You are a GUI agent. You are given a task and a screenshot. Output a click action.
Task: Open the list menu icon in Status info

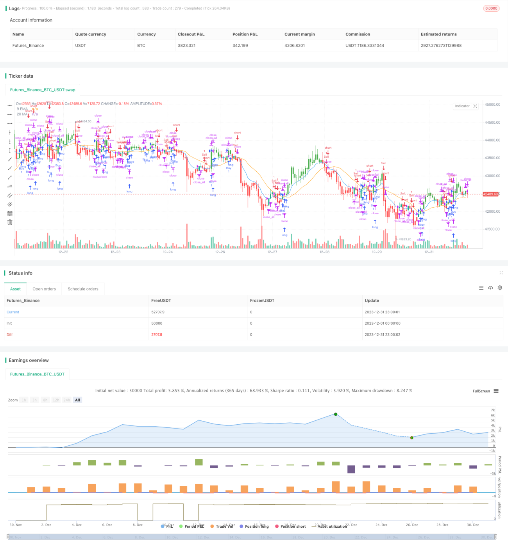[481, 288]
